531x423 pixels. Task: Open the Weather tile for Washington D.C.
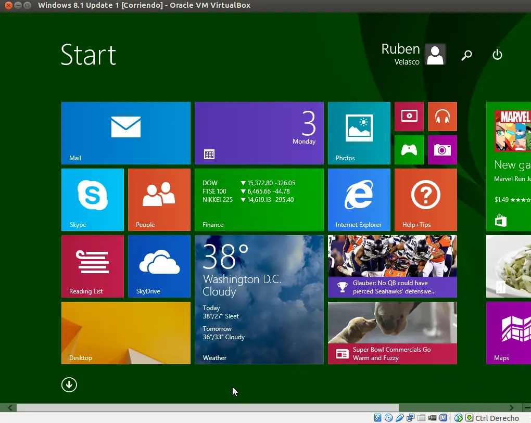[x=259, y=300]
